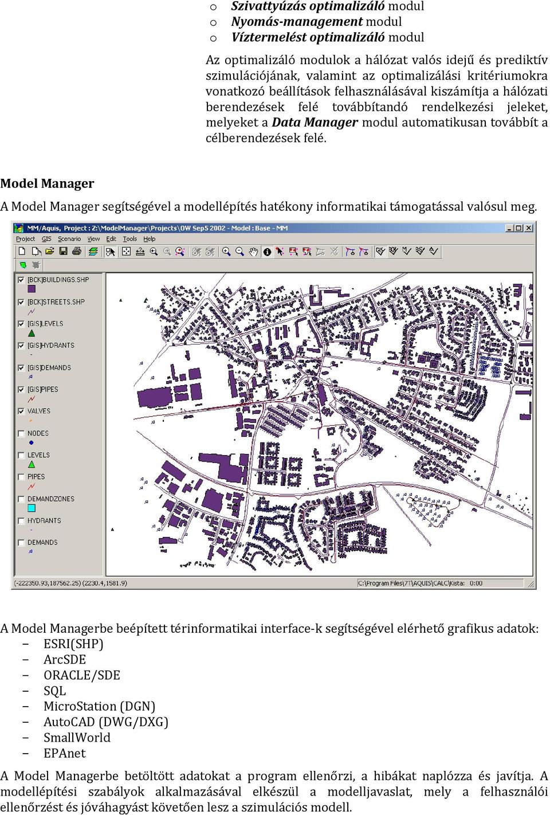This screenshot has width=550, height=815.
Task: Open the GIS menu
Action: point(46,239)
